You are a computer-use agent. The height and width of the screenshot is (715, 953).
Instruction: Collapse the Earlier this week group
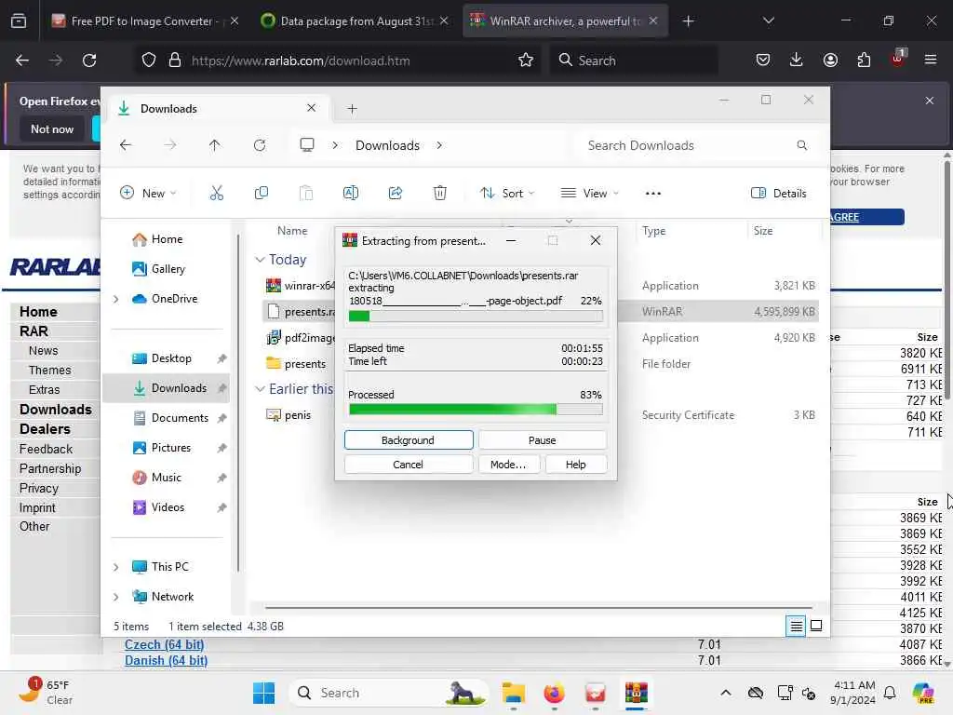(261, 389)
